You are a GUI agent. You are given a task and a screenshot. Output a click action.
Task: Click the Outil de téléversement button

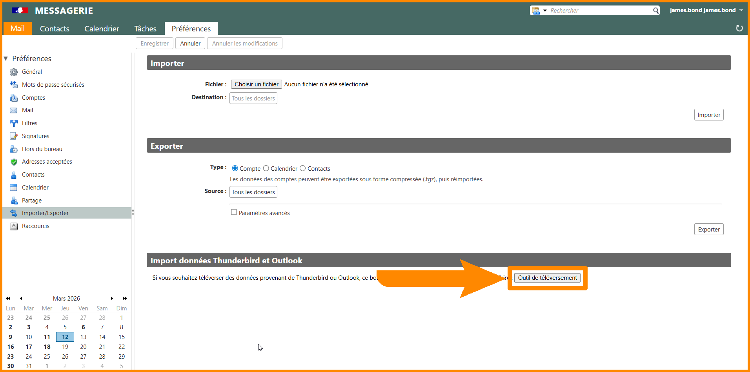coord(547,278)
